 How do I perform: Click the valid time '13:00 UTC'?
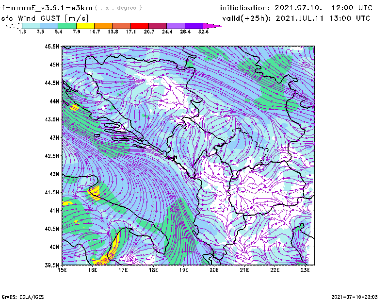[x=350, y=18]
